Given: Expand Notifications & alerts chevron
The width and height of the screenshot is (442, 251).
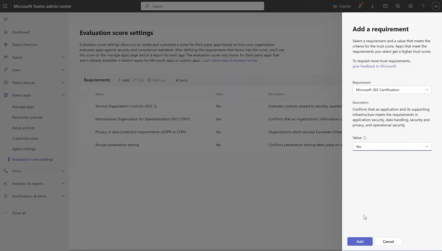Looking at the screenshot, I should coord(63,196).
